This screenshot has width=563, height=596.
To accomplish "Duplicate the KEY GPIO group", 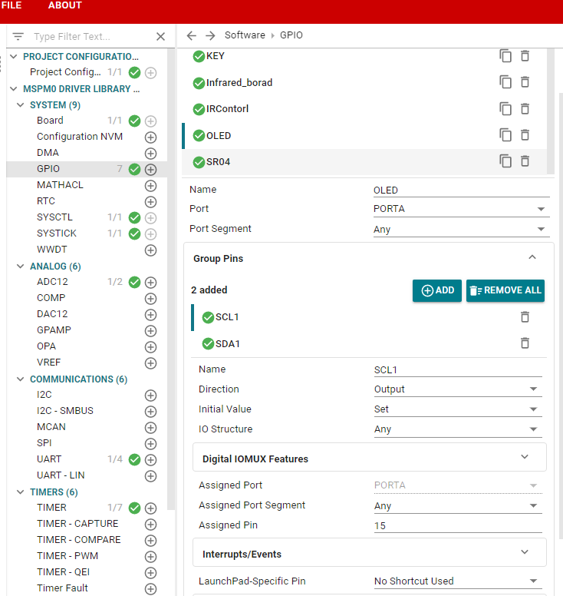I will [505, 56].
